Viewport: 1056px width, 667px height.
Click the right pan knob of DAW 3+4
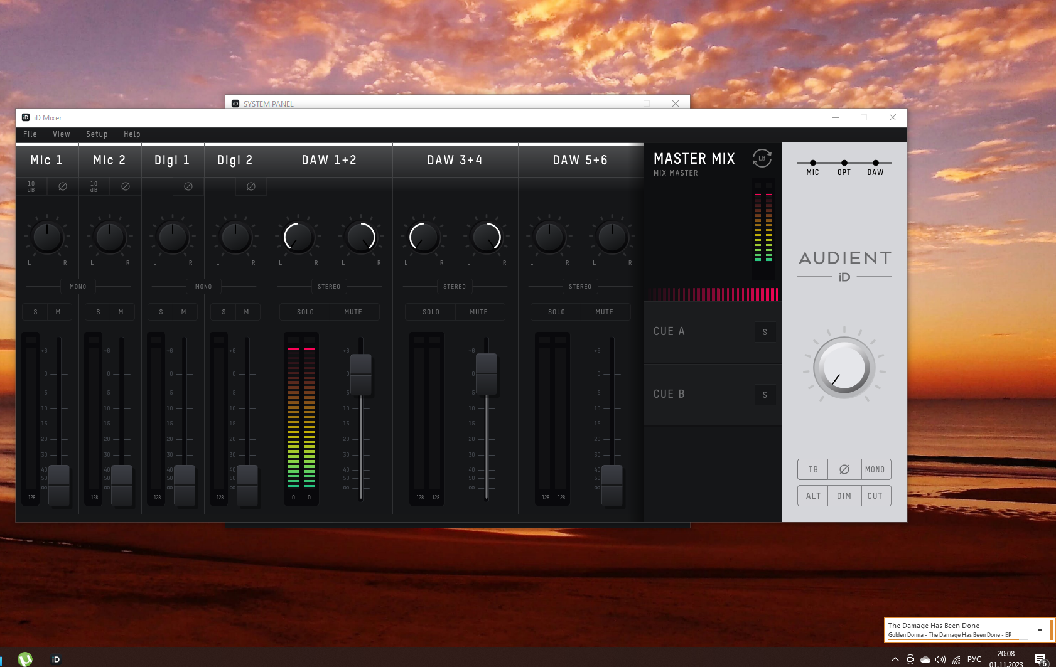click(x=487, y=237)
